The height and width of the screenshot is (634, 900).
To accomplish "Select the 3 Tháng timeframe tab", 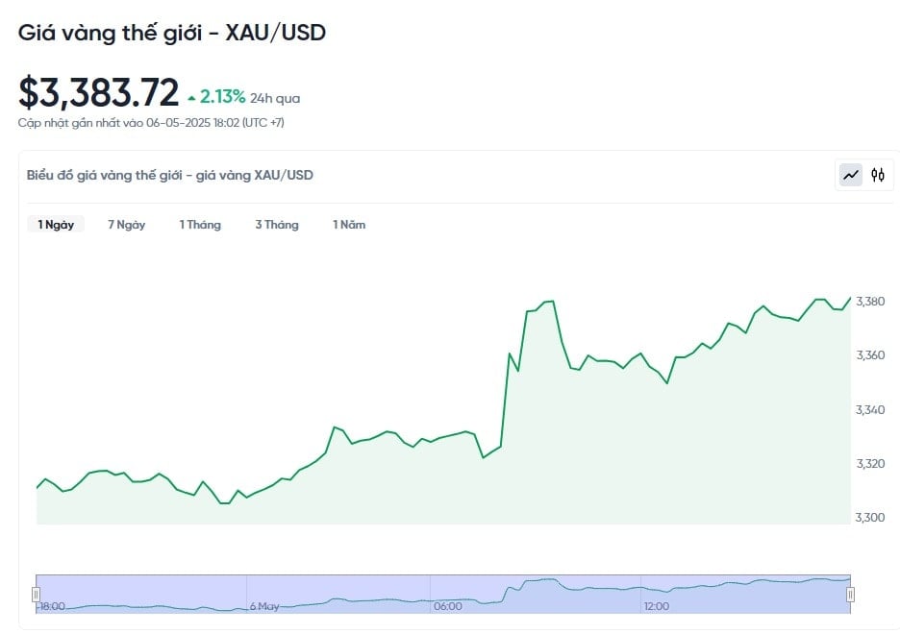I will tap(277, 225).
